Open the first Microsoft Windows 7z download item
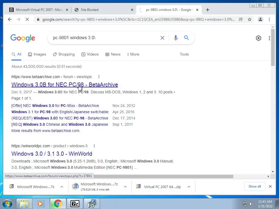The width and height of the screenshot is (279, 209). pos(32,187)
